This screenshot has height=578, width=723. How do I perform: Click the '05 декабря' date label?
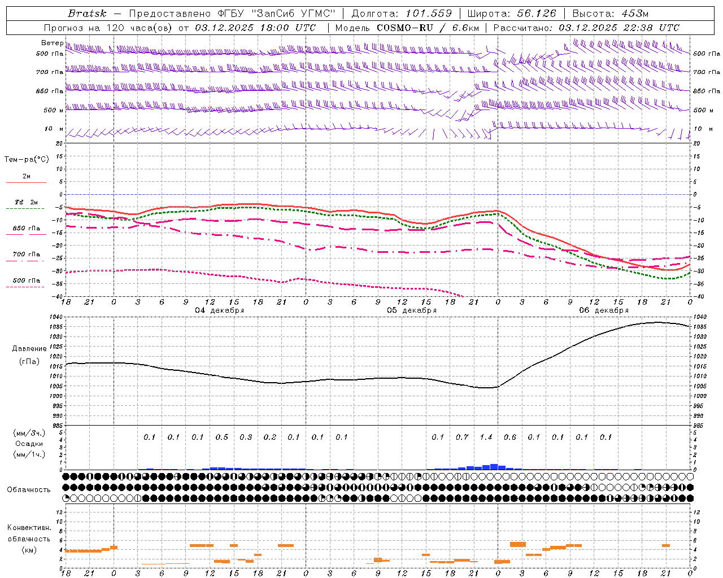(412, 310)
